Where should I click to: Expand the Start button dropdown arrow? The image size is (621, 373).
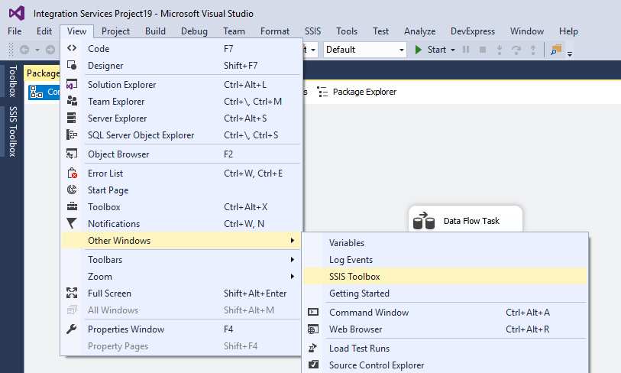point(453,50)
